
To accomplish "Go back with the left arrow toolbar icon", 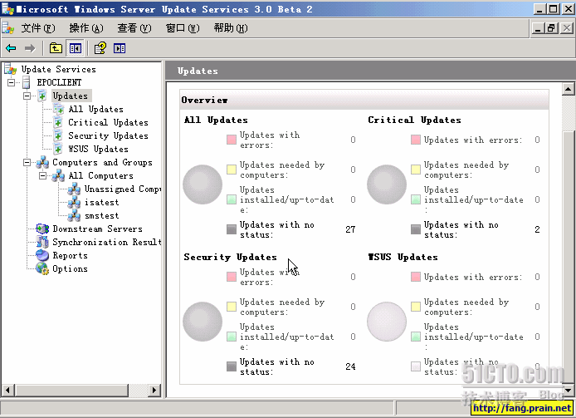I will 11,48.
